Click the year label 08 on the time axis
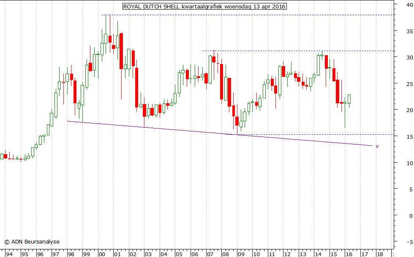414x257 pixels. tap(226, 254)
